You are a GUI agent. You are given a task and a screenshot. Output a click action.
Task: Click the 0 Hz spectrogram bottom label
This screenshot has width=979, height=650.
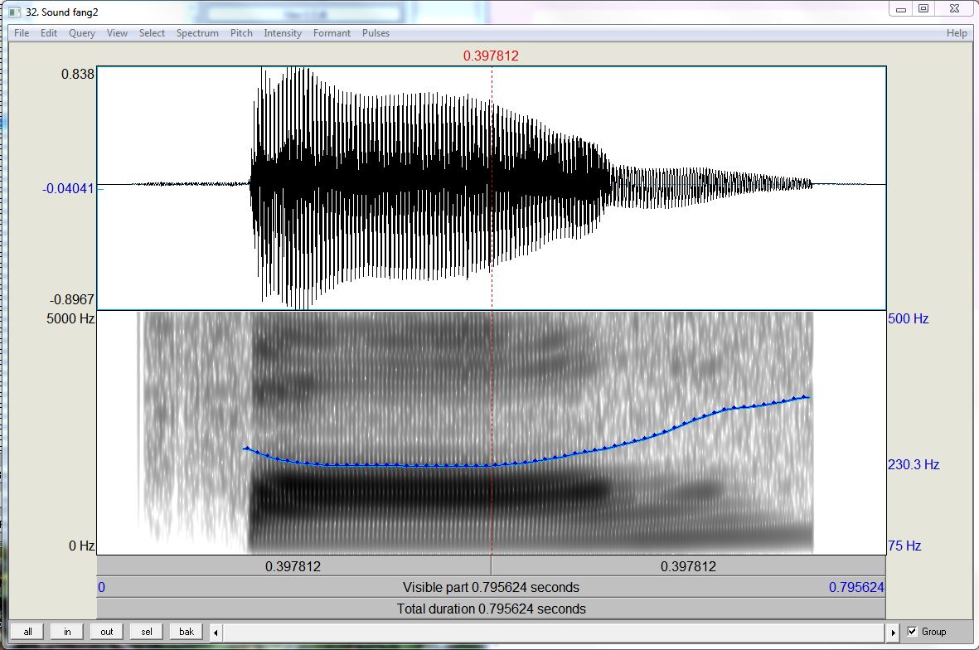pos(82,546)
